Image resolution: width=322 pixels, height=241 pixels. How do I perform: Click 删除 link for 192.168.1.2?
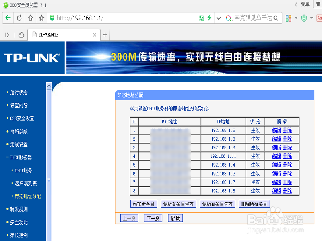click(287, 174)
